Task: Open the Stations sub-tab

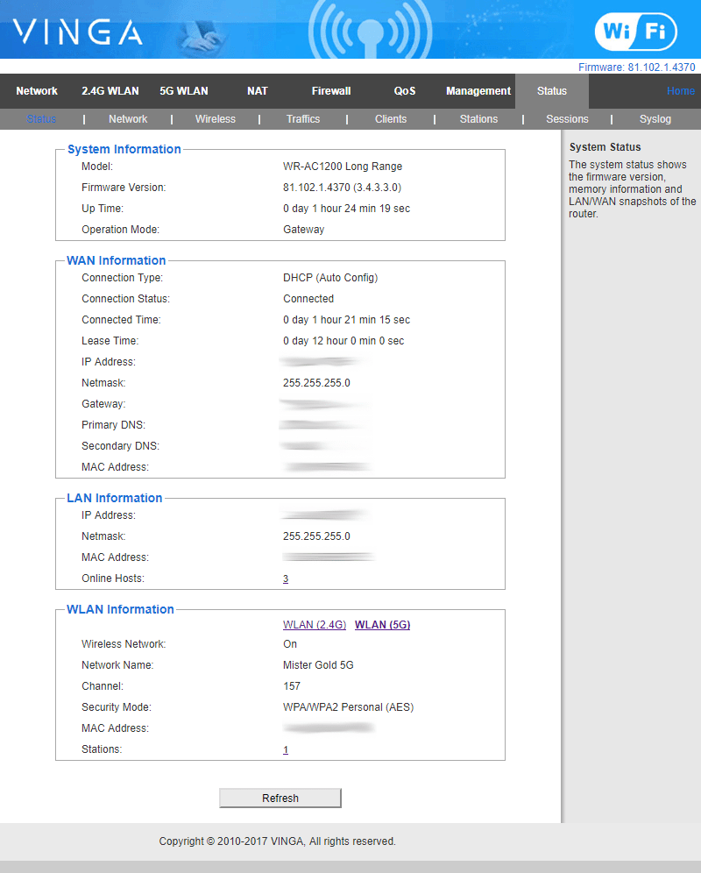Action: tap(478, 119)
